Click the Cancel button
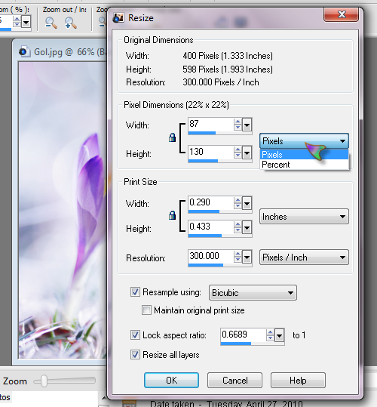This screenshot has width=377, height=407. (x=234, y=381)
